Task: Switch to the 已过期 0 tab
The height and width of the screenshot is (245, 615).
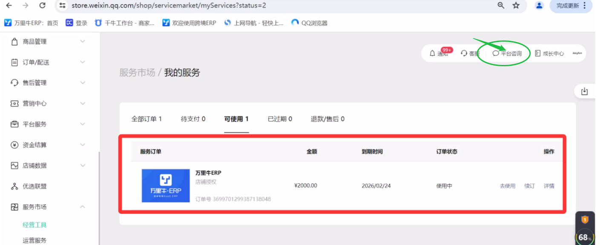Action: point(280,119)
